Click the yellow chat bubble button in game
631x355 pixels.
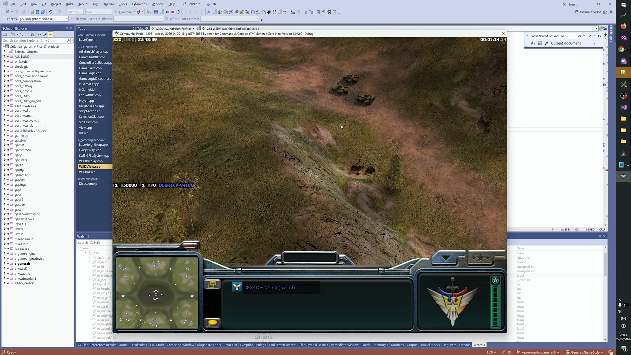pyautogui.click(x=212, y=323)
